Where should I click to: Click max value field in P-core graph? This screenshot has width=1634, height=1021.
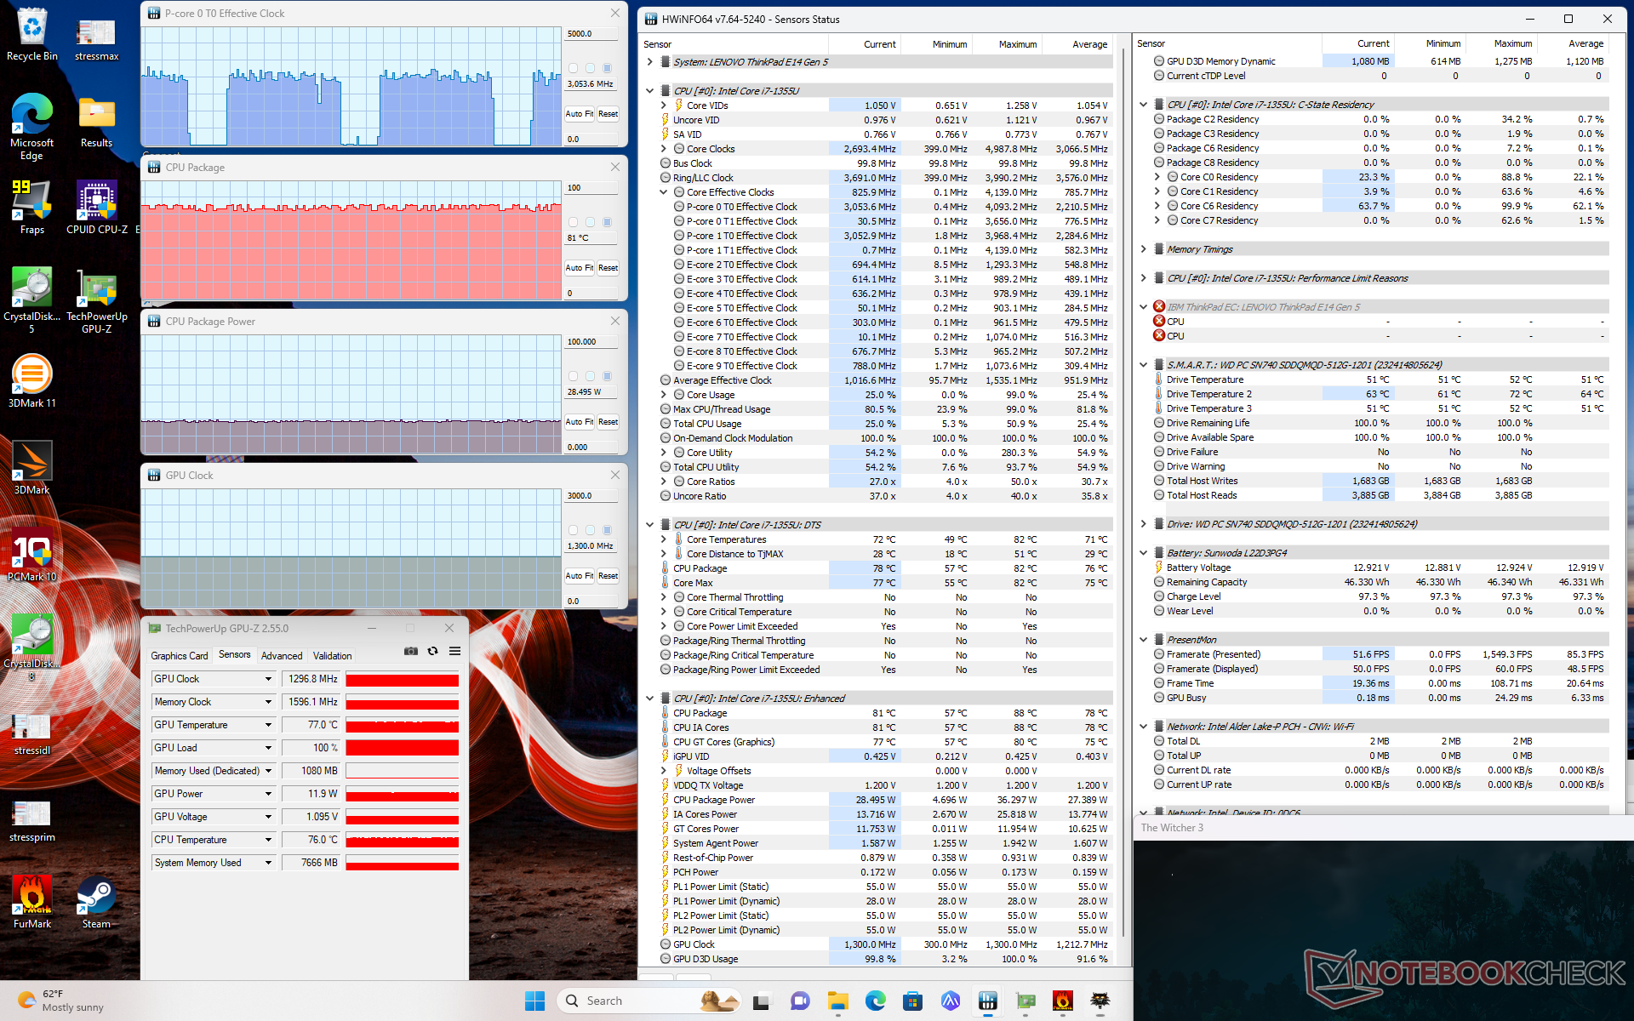pyautogui.click(x=591, y=34)
